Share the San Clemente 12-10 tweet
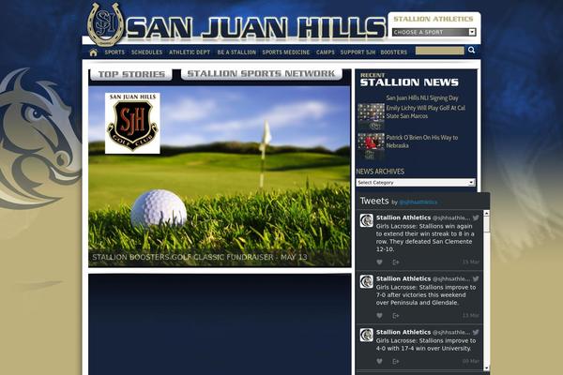 coord(396,262)
